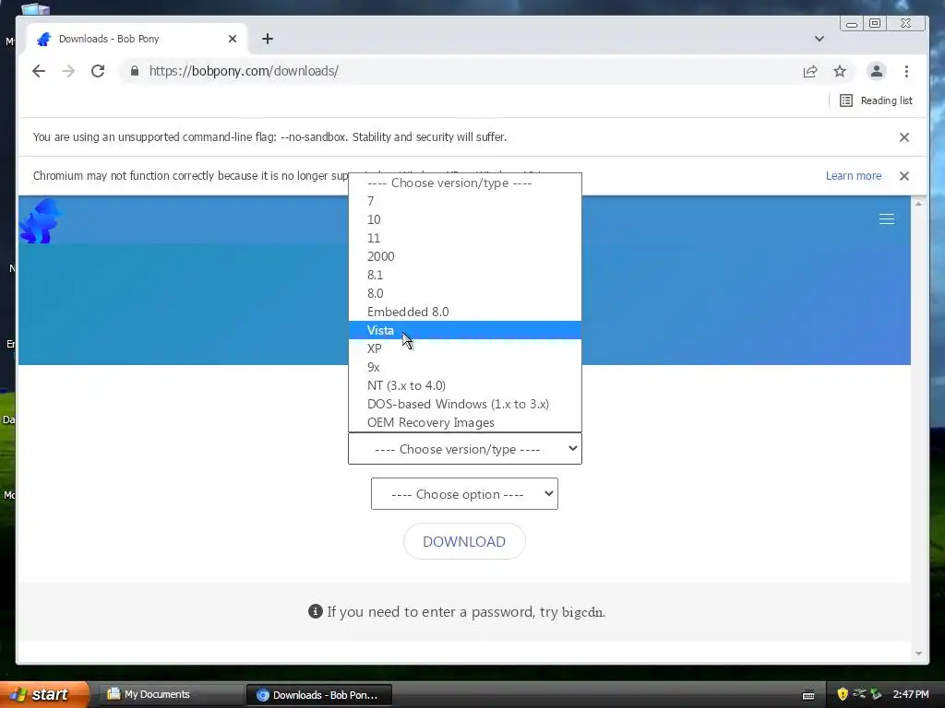Click the padlock site info icon
945x708 pixels.
click(x=135, y=71)
